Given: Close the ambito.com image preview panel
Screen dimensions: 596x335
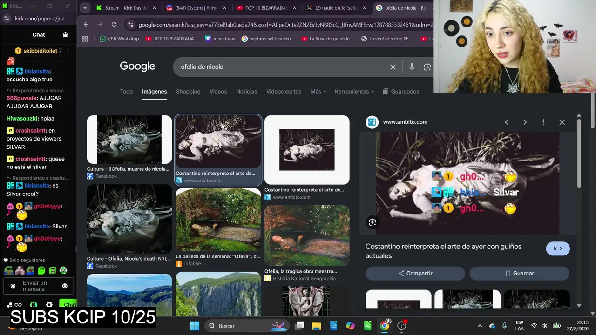Looking at the screenshot, I should pos(562,122).
